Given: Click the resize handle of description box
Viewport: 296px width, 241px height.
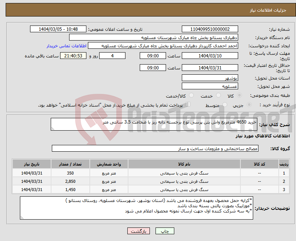Looking at the screenshot, I should [x=53, y=128].
